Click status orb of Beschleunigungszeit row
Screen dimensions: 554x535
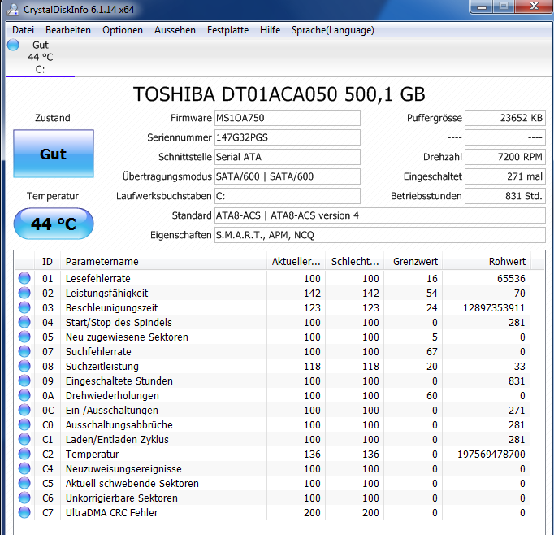[24, 307]
